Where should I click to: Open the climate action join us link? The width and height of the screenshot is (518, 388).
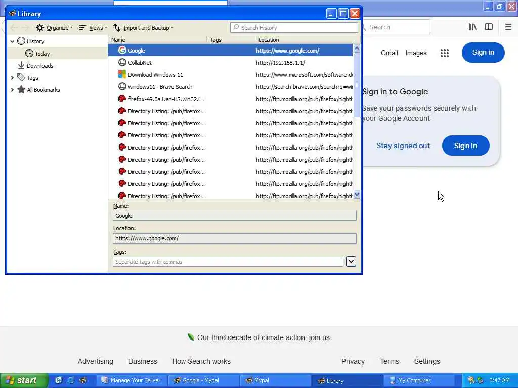pos(263,337)
